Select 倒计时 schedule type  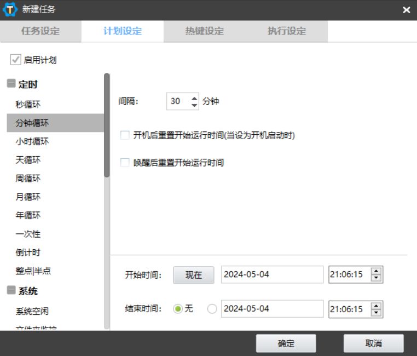point(55,252)
